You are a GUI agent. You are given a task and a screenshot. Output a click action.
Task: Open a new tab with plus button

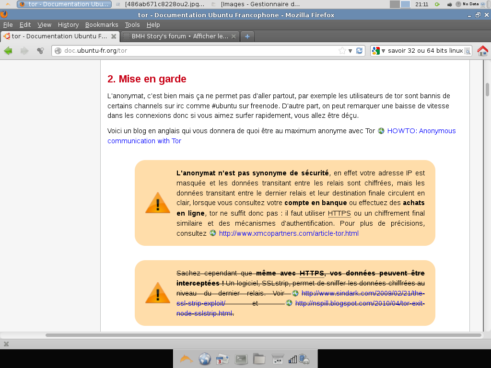point(247,36)
